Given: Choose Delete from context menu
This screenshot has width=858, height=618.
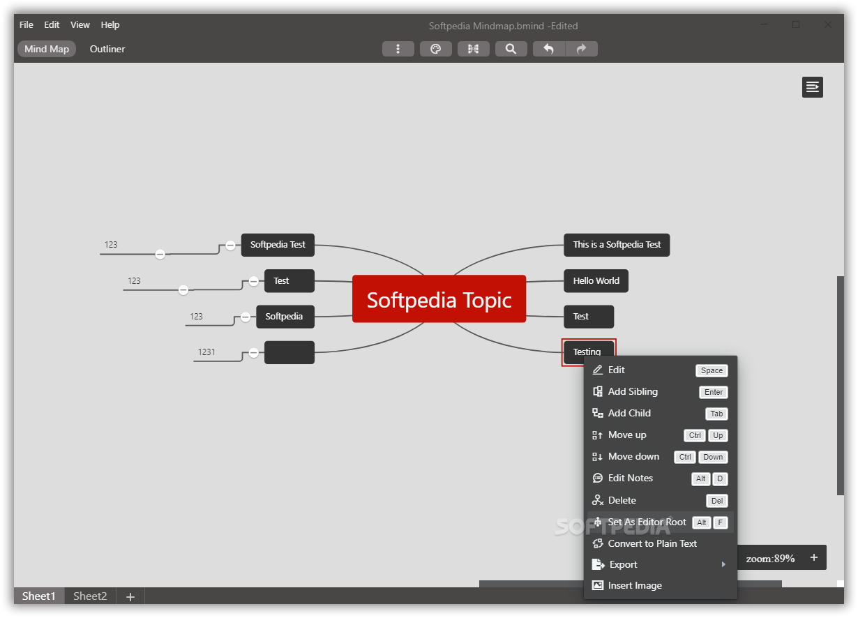Looking at the screenshot, I should (x=622, y=500).
